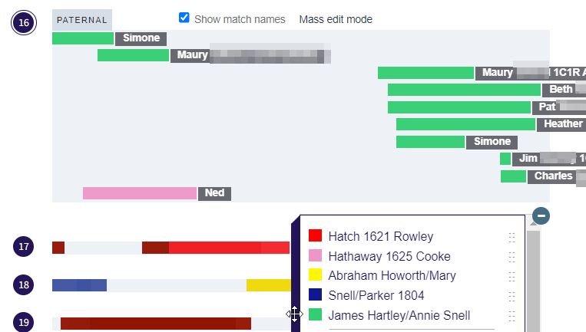
Task: Select the green segment labeled Heather
Action: coord(465,124)
